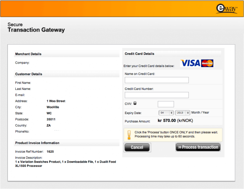Viewport: 244px width, 189px height.
Task: Click the invoice reference number 1625
Action: 50,151
